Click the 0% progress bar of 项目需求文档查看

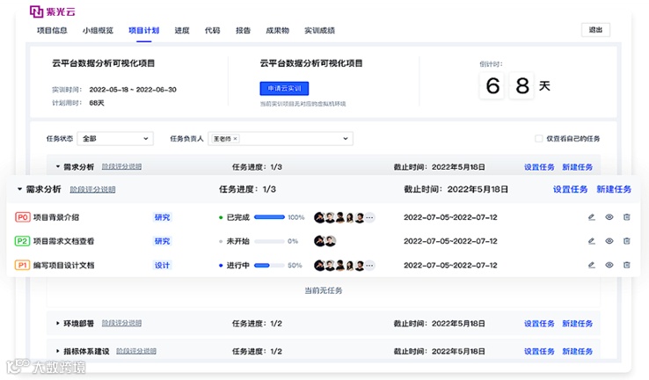pos(269,241)
